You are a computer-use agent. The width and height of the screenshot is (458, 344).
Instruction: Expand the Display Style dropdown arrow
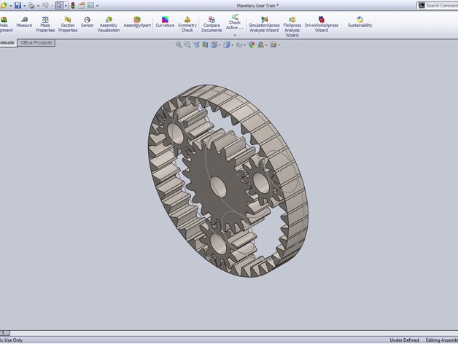click(x=232, y=45)
